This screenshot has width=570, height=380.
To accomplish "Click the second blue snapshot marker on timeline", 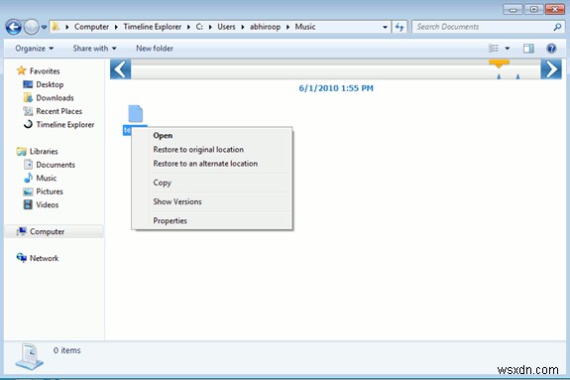I will click(x=517, y=76).
